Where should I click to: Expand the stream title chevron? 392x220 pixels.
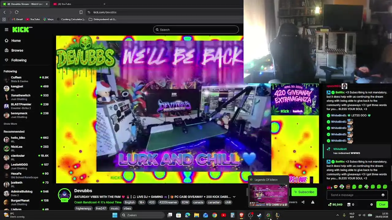tap(234, 197)
